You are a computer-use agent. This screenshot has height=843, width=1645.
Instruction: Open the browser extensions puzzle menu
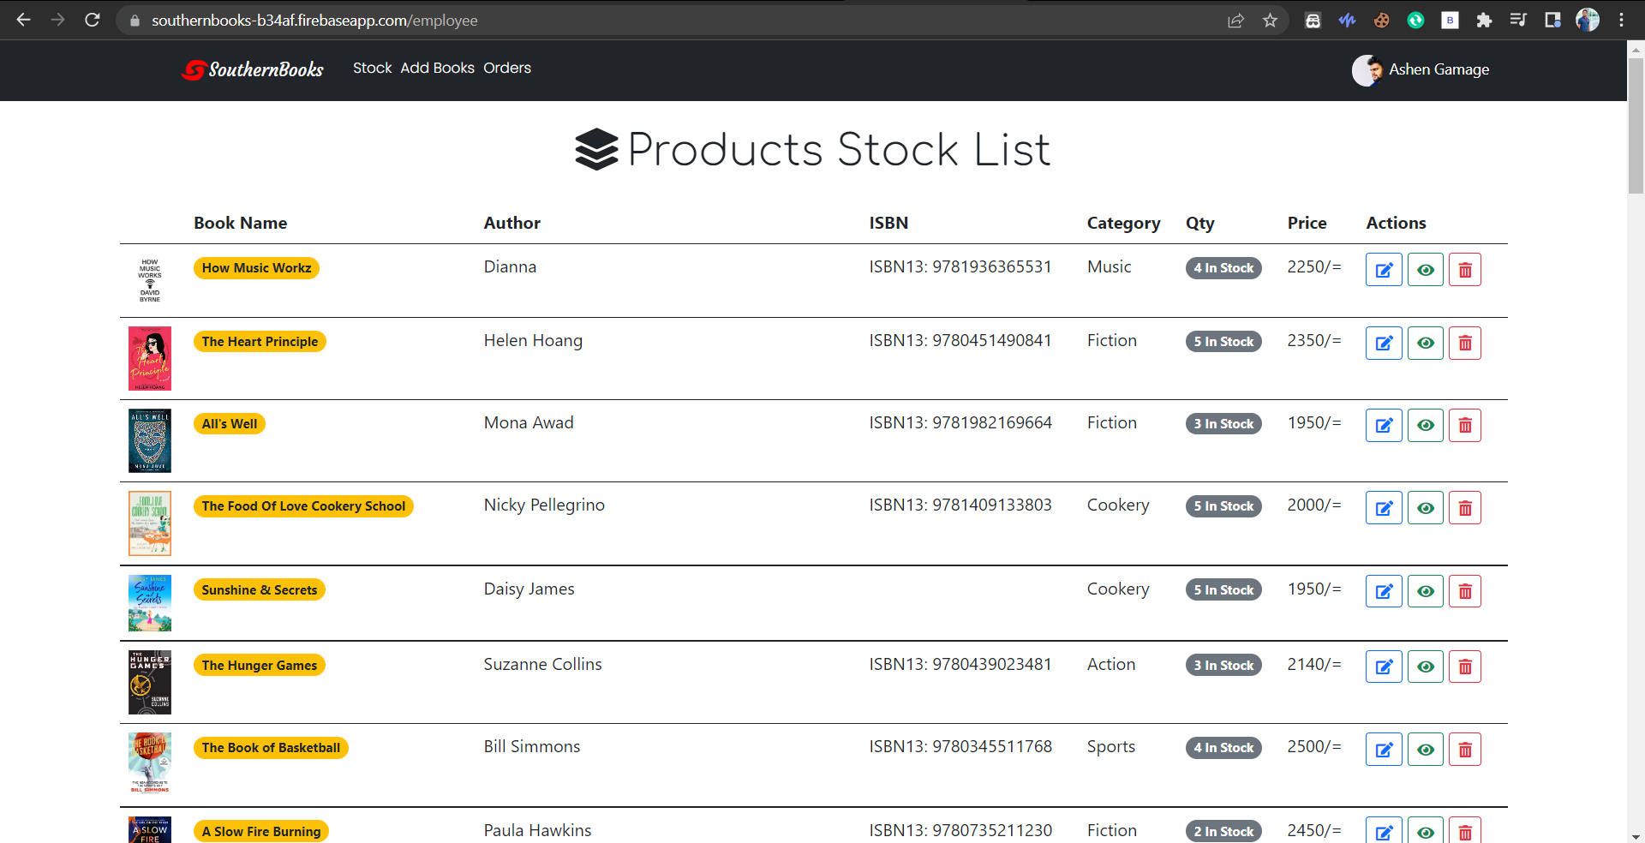pyautogui.click(x=1485, y=20)
